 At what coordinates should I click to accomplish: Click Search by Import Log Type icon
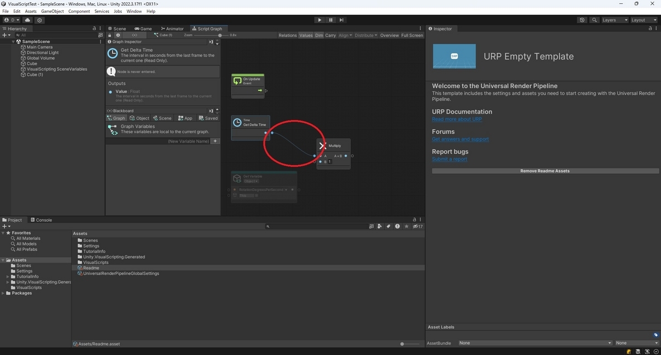coord(397,226)
